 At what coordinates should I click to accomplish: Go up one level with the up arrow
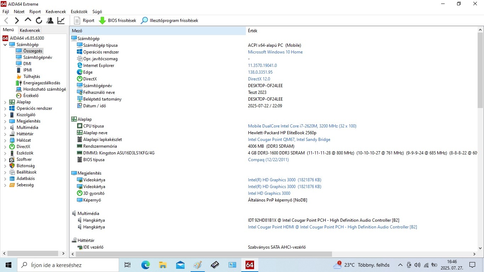(x=28, y=21)
